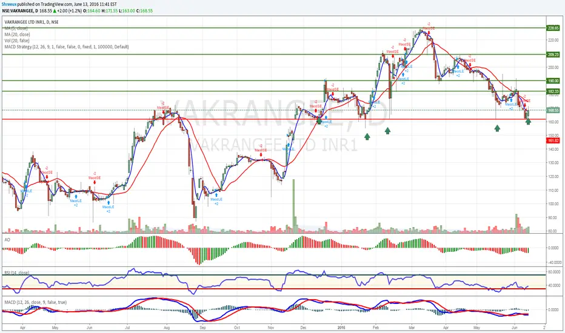Click the Oct label on time axis
This screenshot has height=333, width=565.
[x=237, y=328]
